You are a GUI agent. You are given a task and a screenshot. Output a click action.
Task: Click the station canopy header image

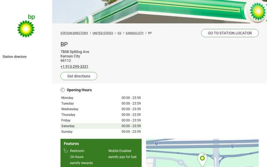pyautogui.click(x=159, y=12)
